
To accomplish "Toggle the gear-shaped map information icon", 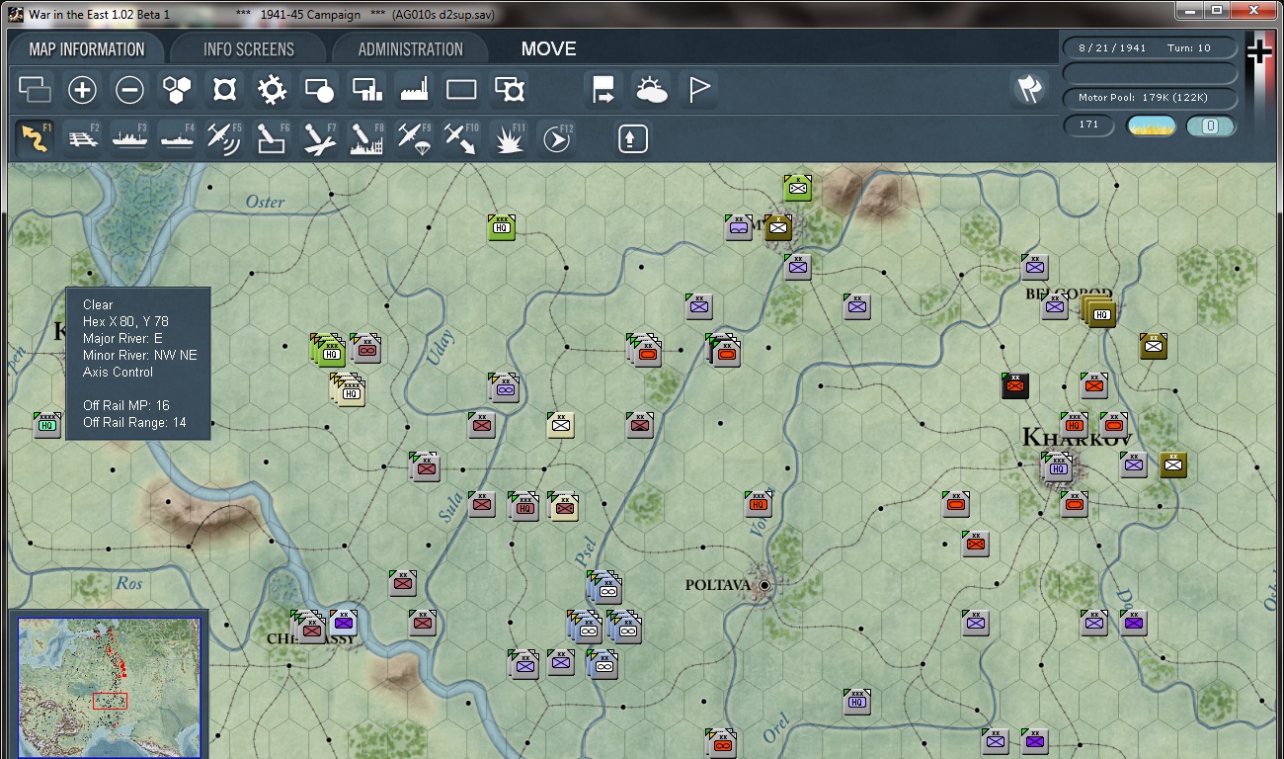I will 272,91.
